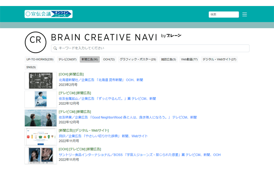Focus the header 検索 search box
The height and width of the screenshot is (171, 274).
(223, 15)
